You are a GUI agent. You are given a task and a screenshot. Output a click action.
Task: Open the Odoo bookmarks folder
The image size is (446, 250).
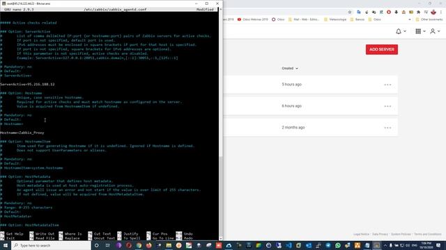point(375,19)
